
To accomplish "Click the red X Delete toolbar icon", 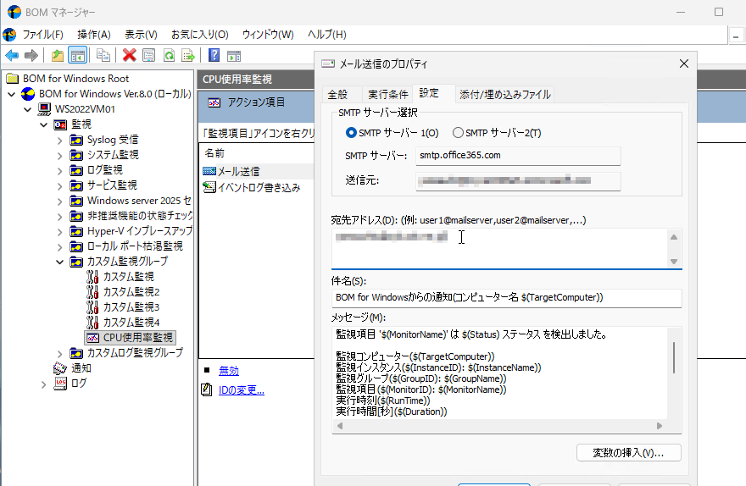I will 130,56.
